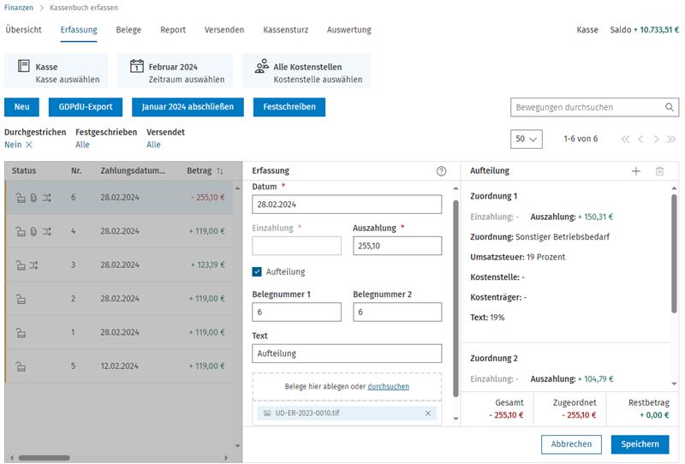Click the Kasse book icon

coord(24,66)
